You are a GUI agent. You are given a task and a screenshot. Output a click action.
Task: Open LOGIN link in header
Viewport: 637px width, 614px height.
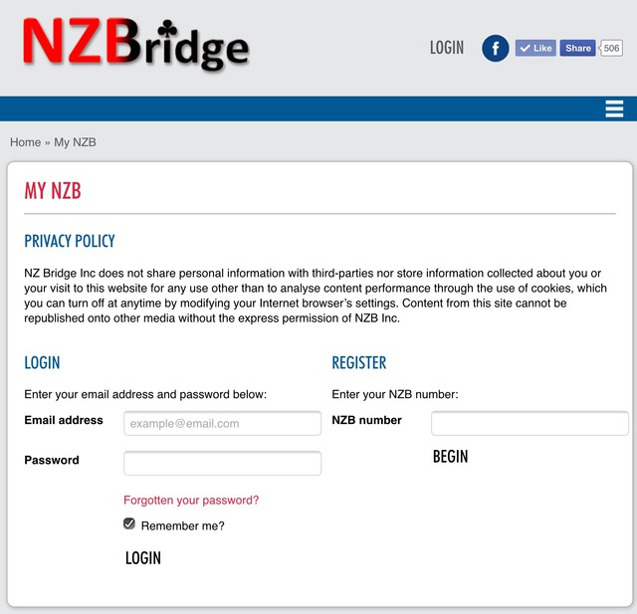click(x=447, y=48)
